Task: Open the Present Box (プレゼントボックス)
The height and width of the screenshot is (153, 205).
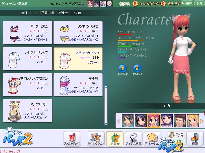Action: (x=72, y=139)
